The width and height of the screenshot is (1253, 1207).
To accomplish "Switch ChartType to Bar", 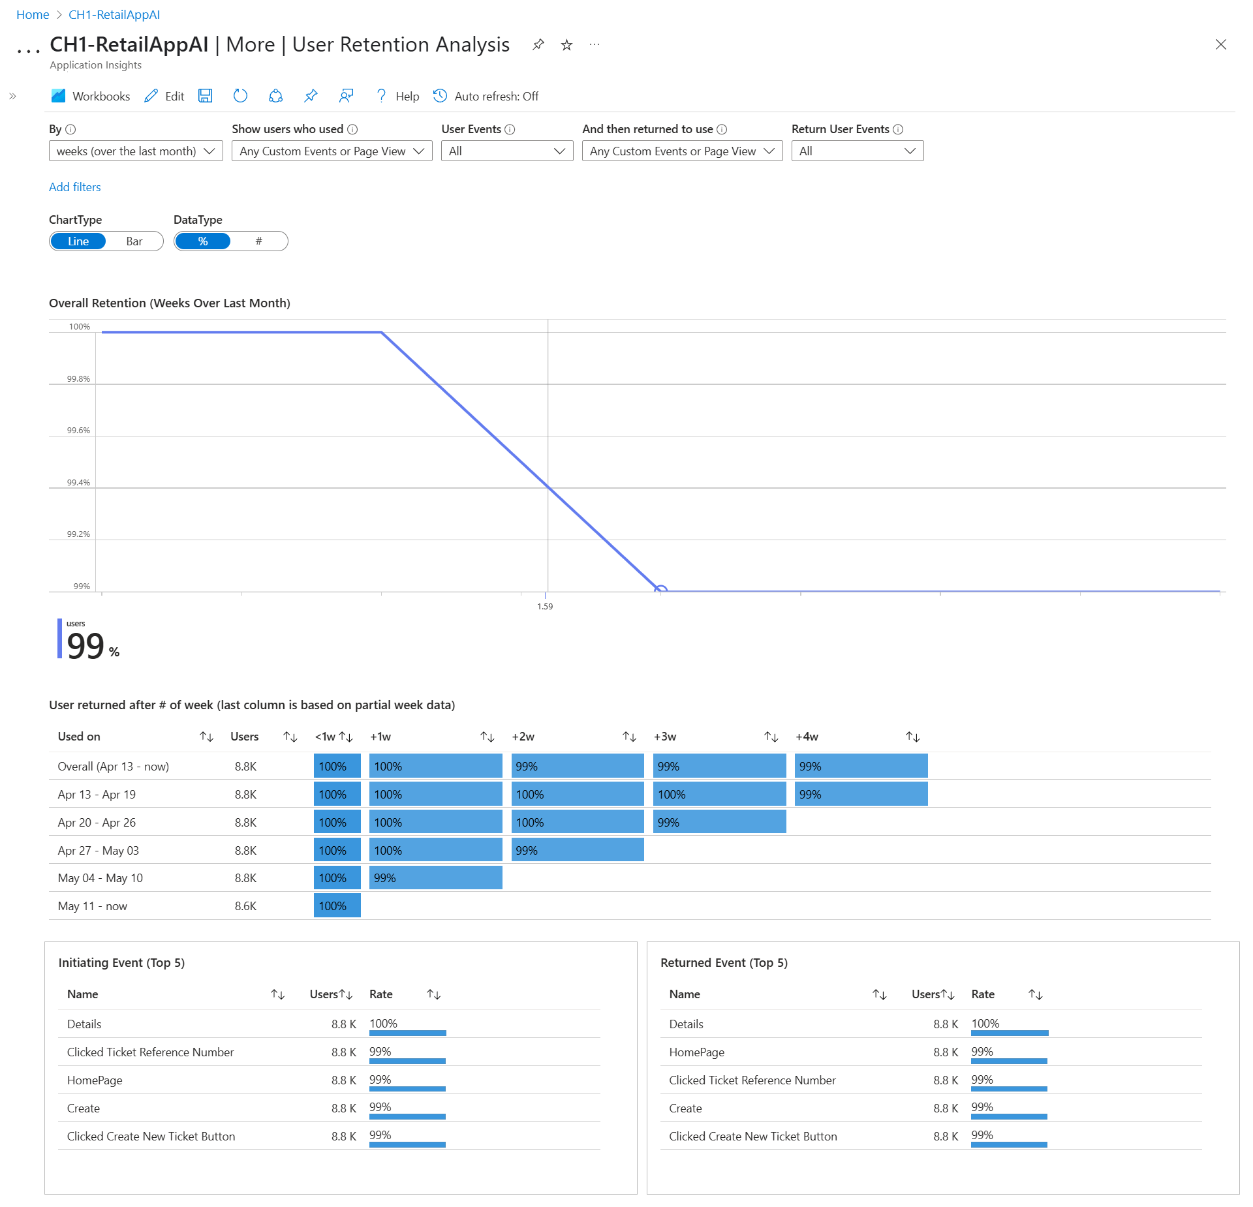I will pos(134,241).
